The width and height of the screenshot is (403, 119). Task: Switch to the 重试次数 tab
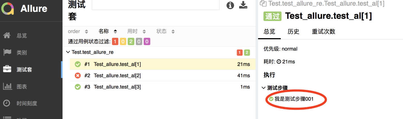pos(323,31)
